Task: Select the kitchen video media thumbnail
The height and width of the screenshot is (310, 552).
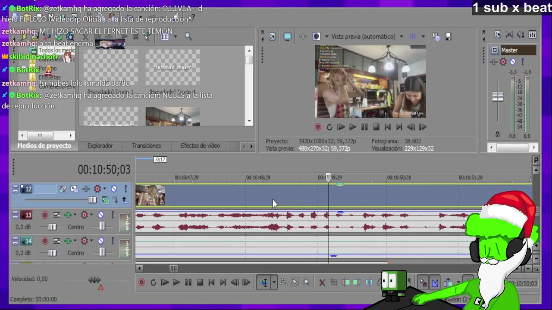Action: (x=172, y=116)
